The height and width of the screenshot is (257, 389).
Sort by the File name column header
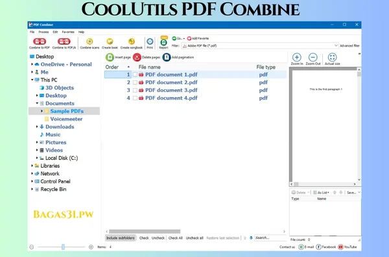tap(149, 67)
